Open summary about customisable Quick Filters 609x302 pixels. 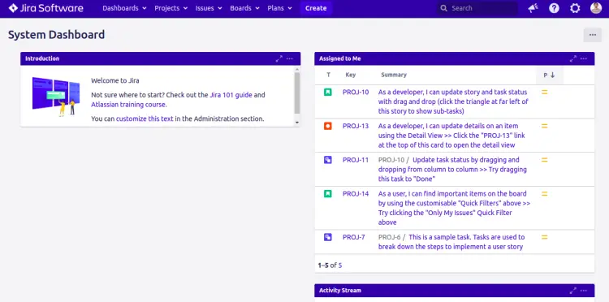[454, 208]
